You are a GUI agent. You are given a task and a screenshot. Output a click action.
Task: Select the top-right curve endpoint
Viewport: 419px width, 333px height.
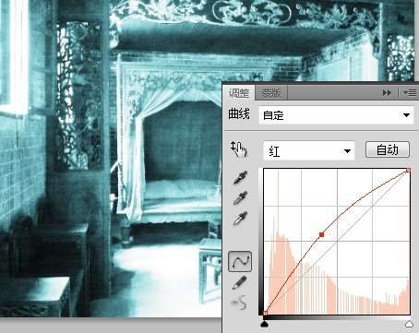408,170
